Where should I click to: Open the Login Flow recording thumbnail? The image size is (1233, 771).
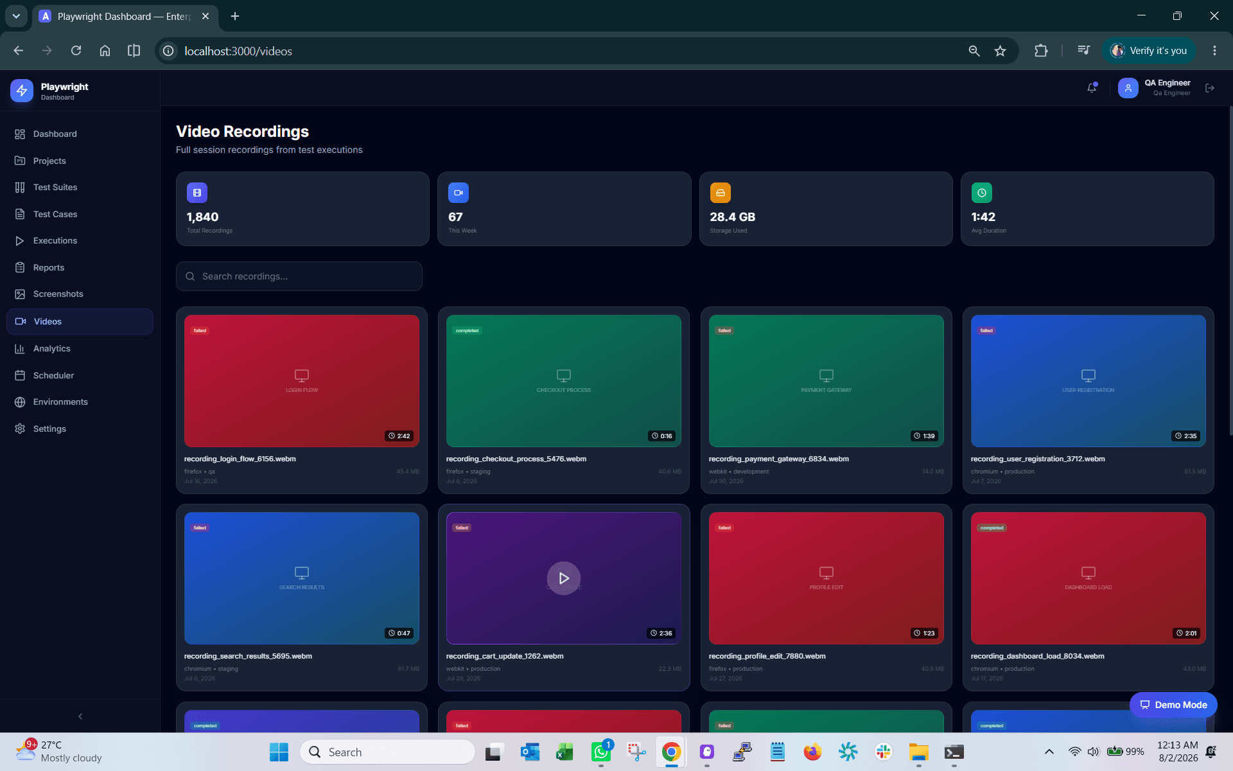pos(302,381)
